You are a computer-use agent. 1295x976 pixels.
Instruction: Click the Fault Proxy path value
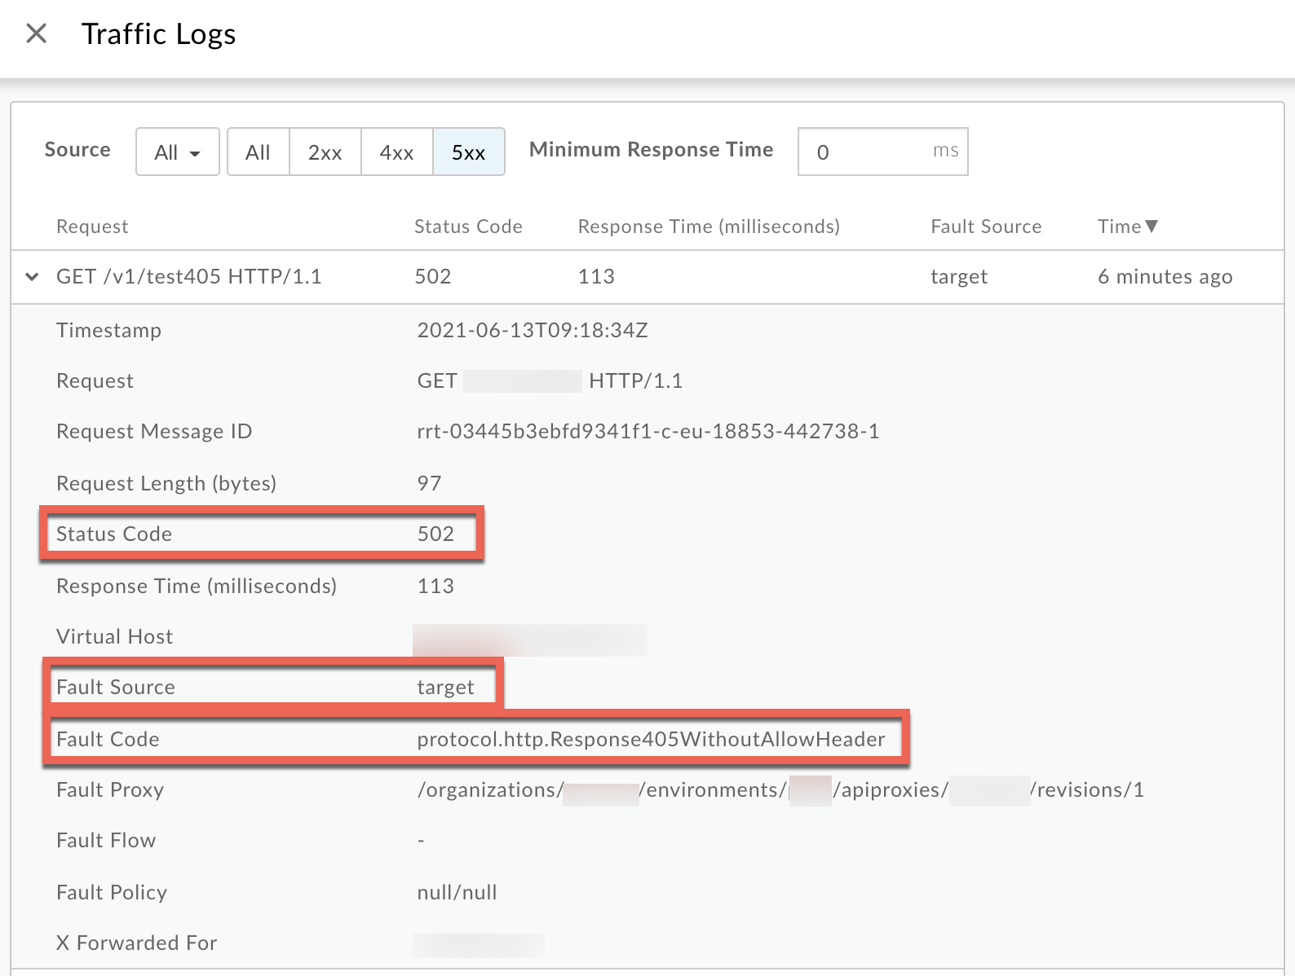click(x=780, y=789)
